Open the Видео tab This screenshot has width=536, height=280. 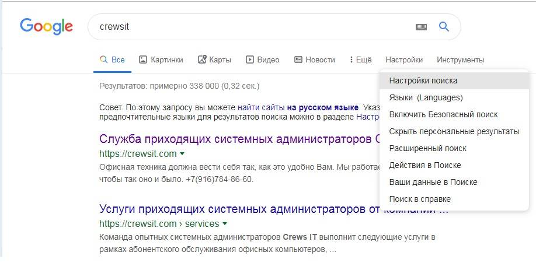click(x=263, y=60)
